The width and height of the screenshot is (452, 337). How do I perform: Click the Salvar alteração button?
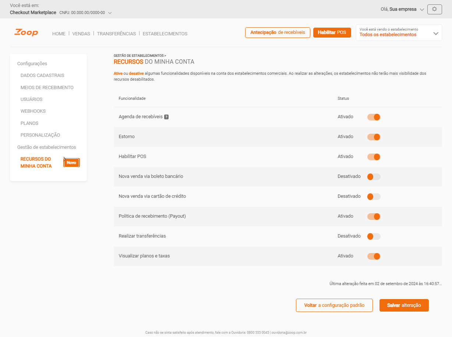point(404,305)
